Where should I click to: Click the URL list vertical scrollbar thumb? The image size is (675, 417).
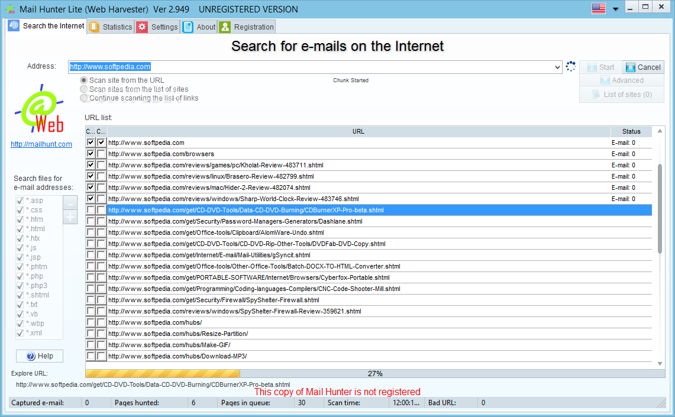[660, 209]
